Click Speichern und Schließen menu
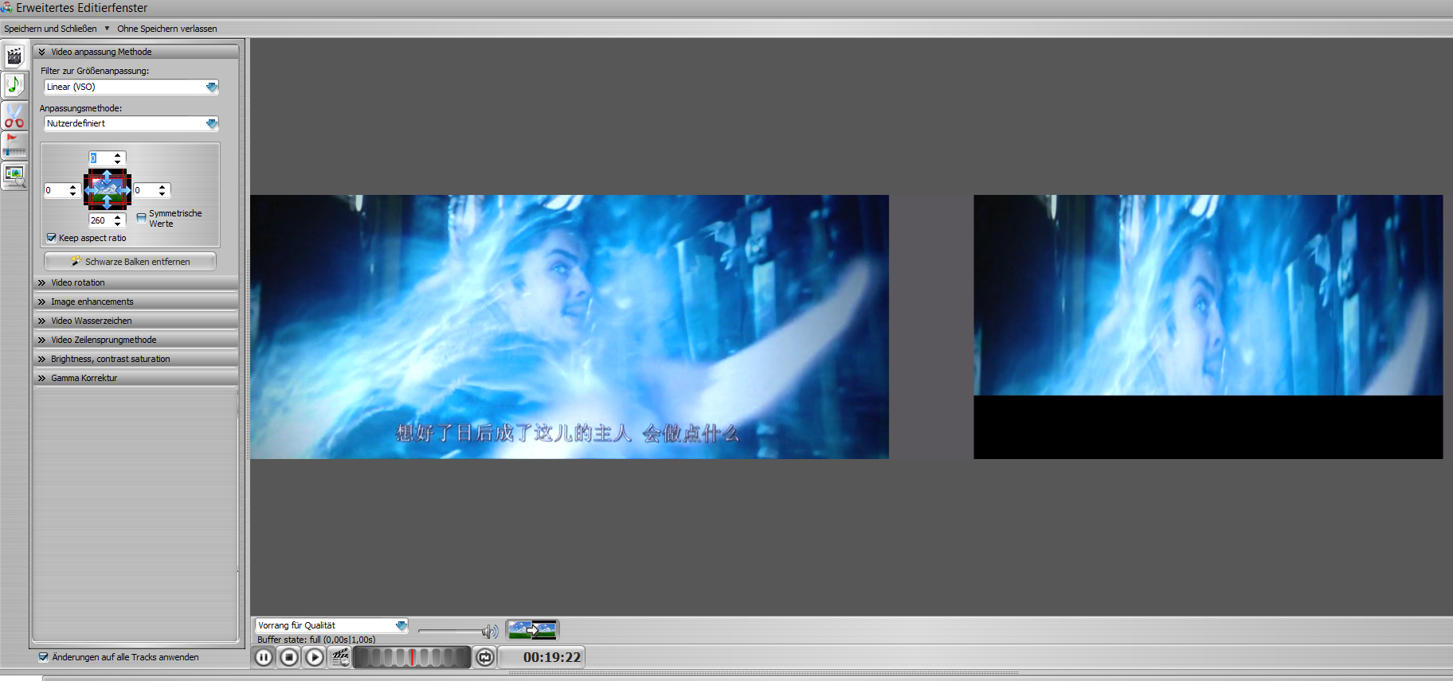This screenshot has height=681, width=1453. coord(50,29)
